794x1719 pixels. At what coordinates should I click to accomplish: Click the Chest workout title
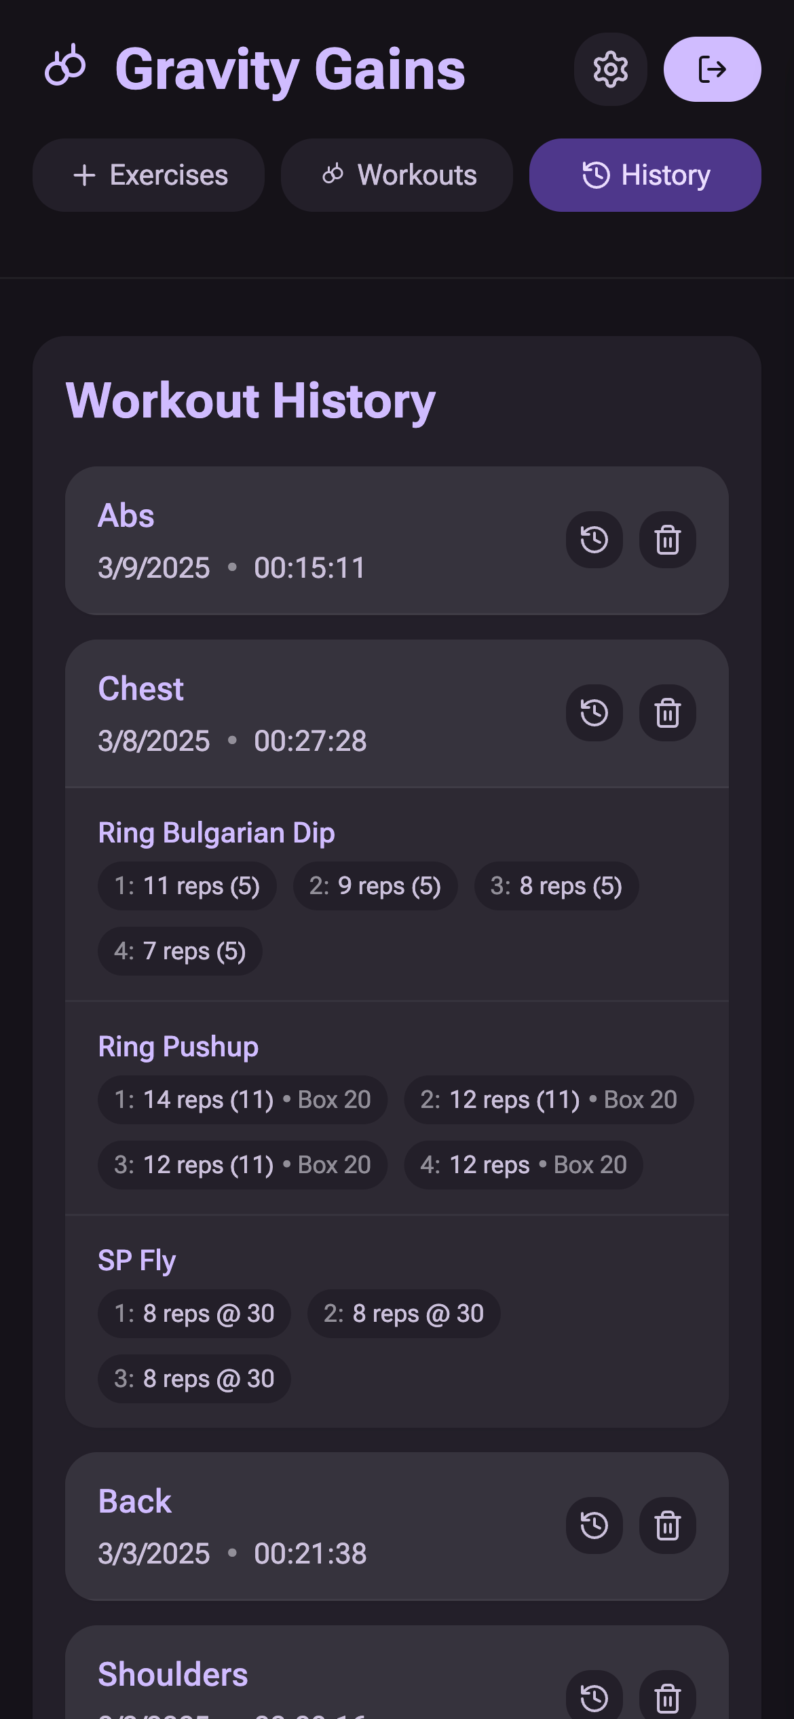click(x=140, y=688)
